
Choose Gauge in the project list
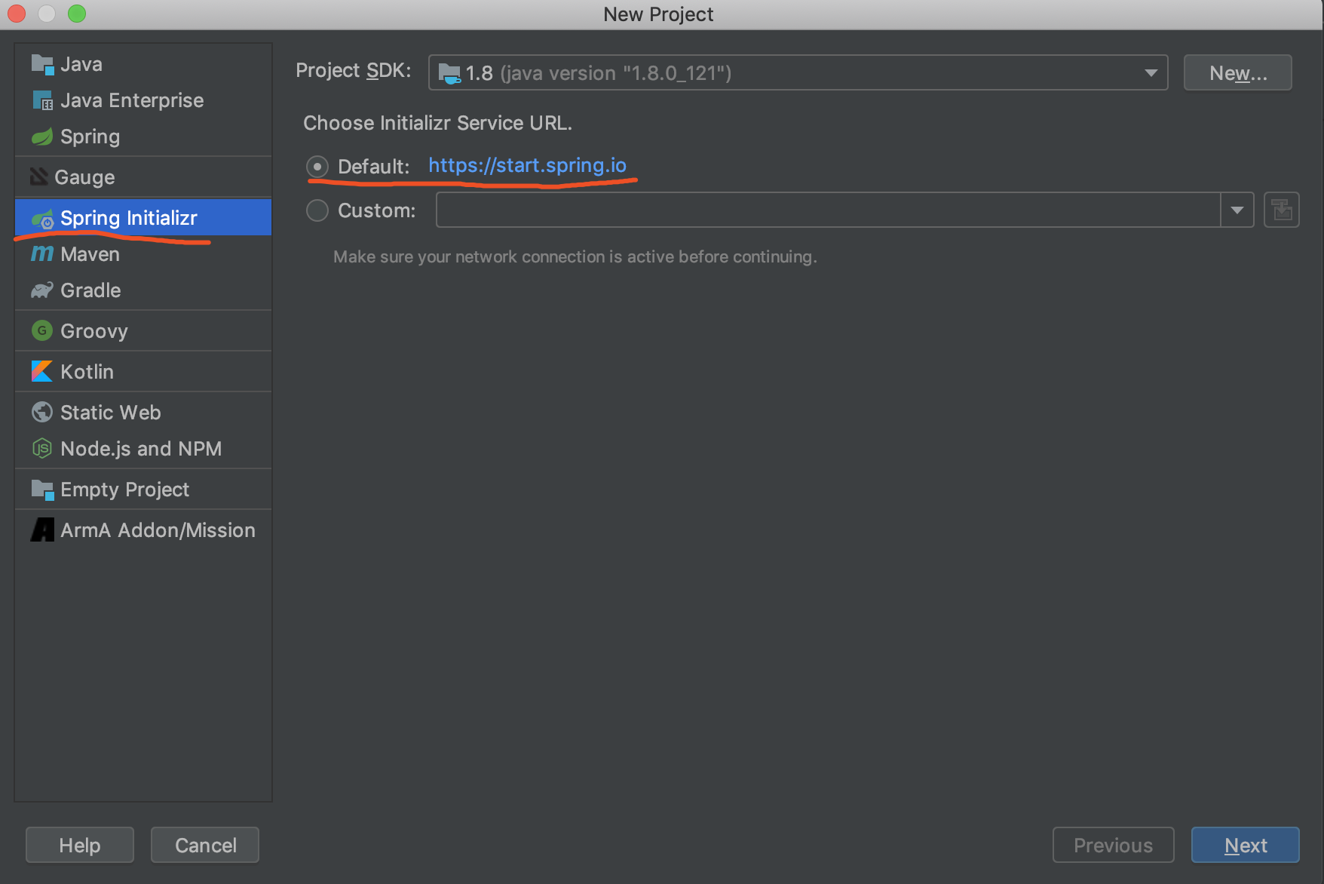tap(143, 177)
